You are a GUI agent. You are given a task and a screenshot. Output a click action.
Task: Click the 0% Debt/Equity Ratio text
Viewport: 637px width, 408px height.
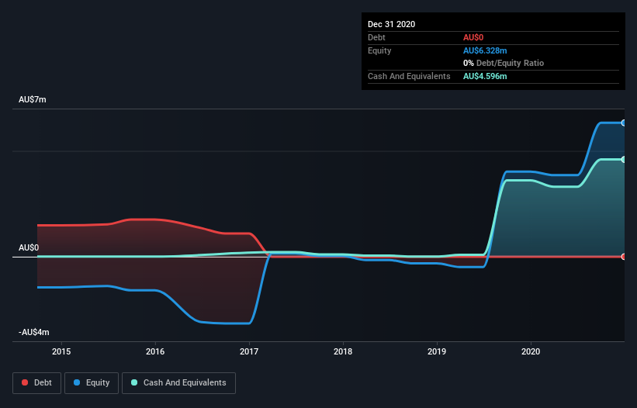point(504,63)
